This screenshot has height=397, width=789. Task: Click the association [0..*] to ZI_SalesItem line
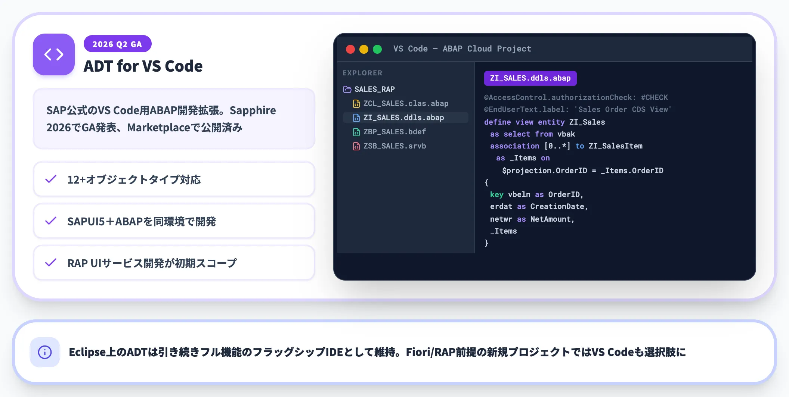tap(566, 146)
